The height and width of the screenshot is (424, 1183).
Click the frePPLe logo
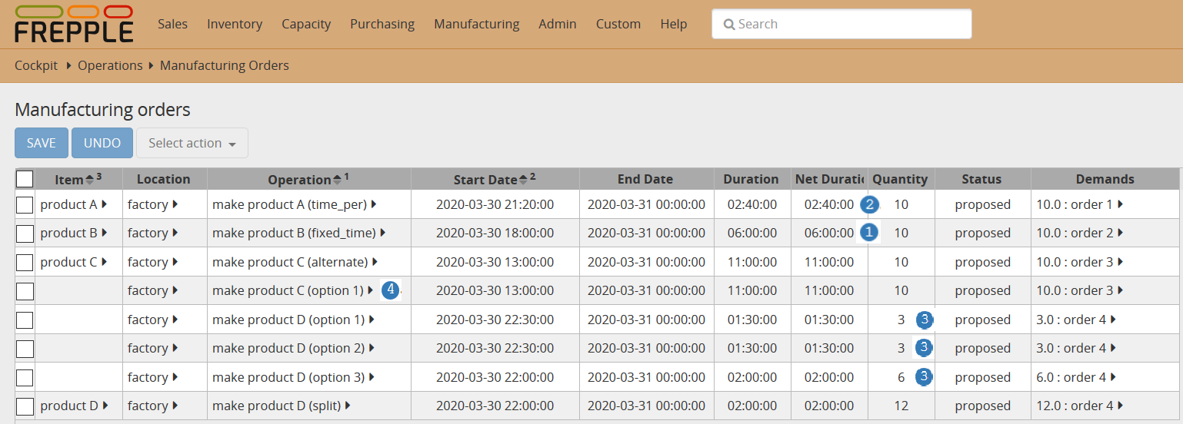74,24
